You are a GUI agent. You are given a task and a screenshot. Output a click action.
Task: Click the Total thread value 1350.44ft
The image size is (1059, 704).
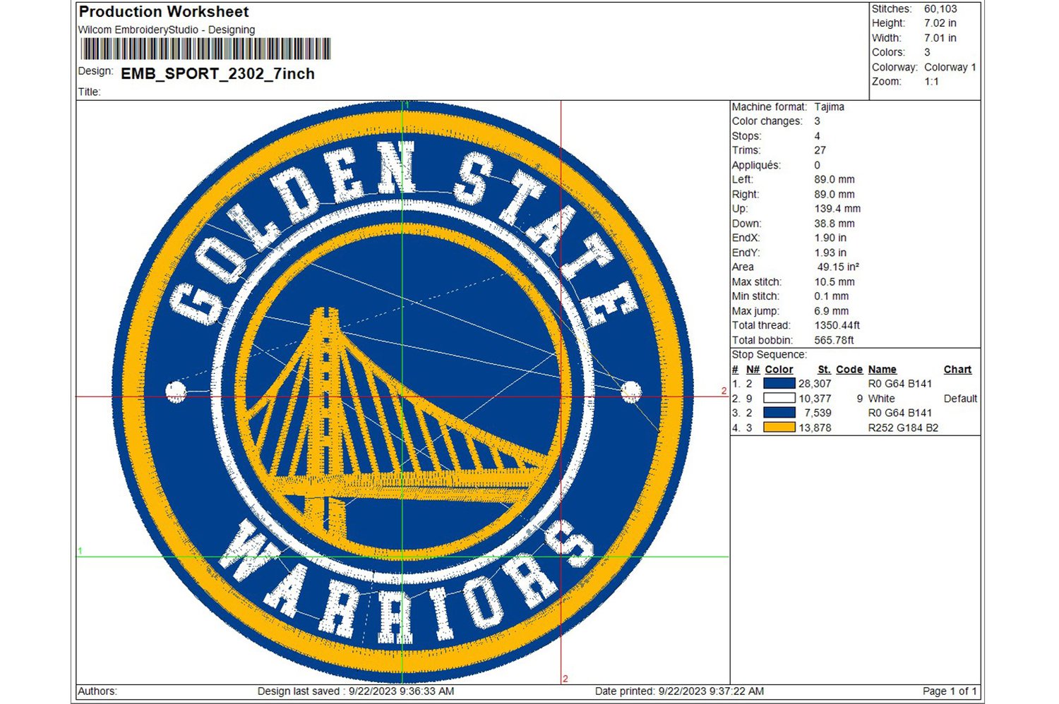pos(837,325)
